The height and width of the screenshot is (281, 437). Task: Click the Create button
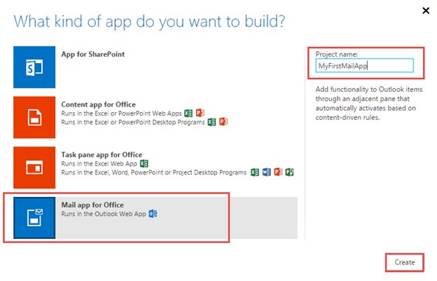[x=405, y=262]
